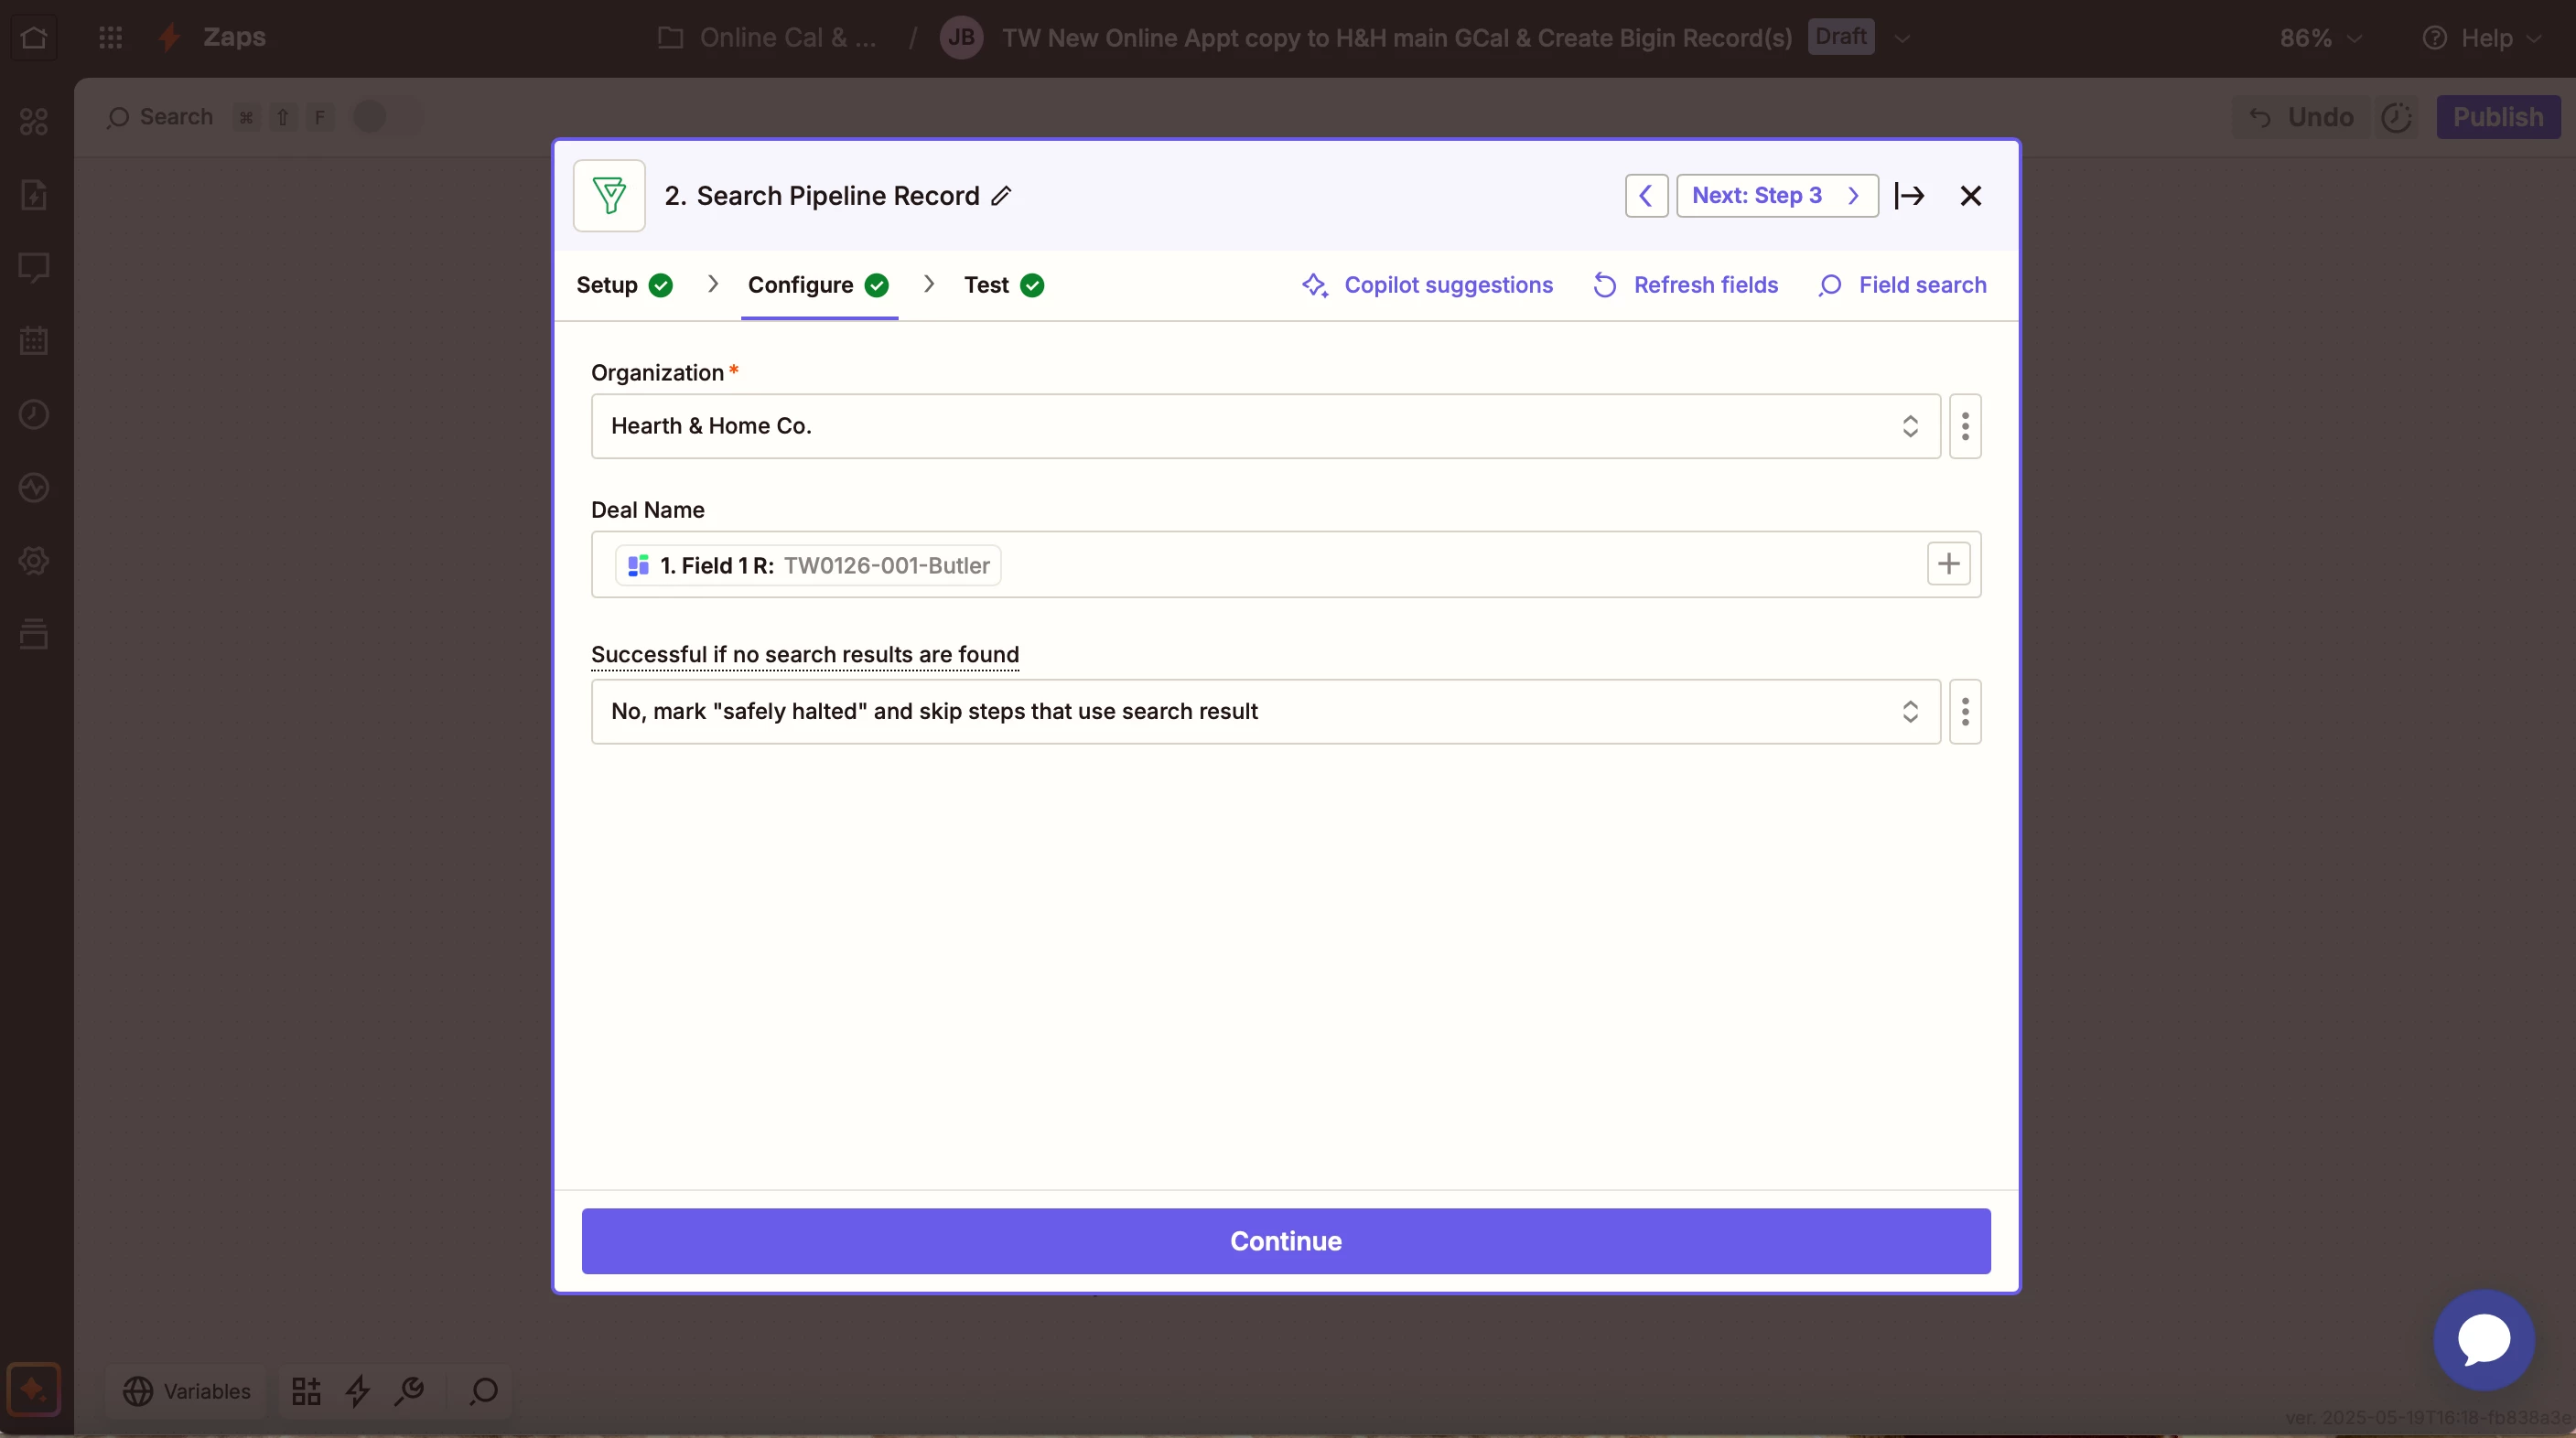Click bottom toolbar search magnifier icon
The width and height of the screenshot is (2576, 1438).
click(484, 1390)
